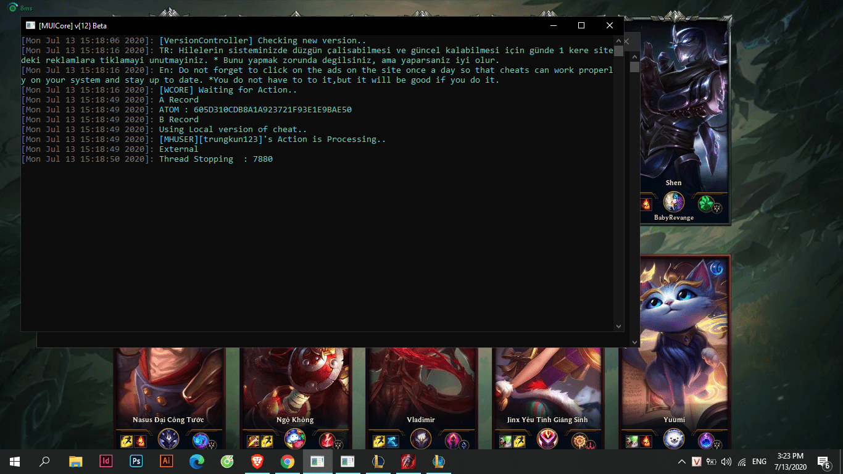
Task: Select the keystone rune icon under Vladimir
Action: [x=421, y=439]
